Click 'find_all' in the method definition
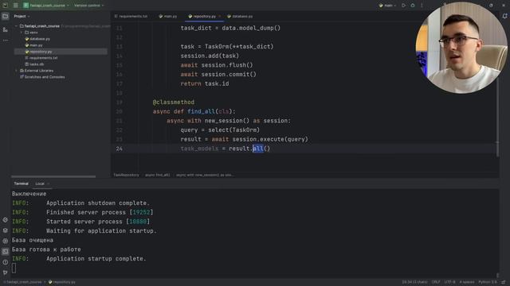Screen dimensions: 510x286 201,111
